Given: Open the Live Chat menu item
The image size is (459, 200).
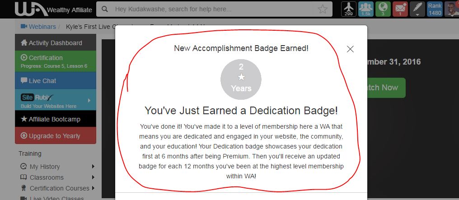Looking at the screenshot, I should click(x=56, y=80).
